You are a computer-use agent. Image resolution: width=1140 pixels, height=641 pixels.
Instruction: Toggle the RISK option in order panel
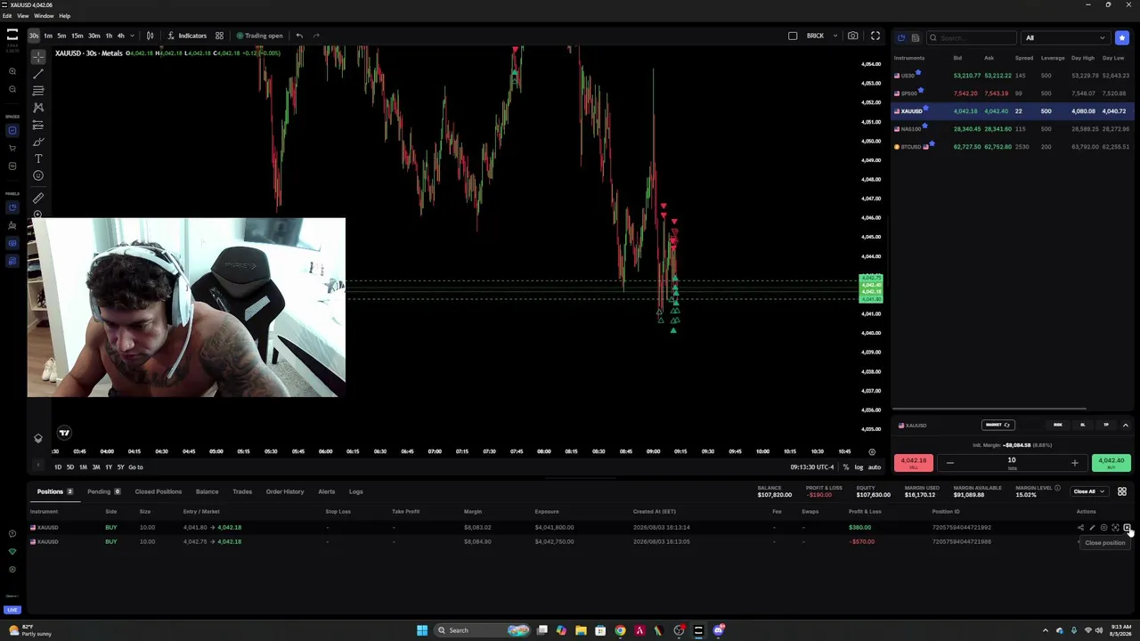[x=1058, y=425]
